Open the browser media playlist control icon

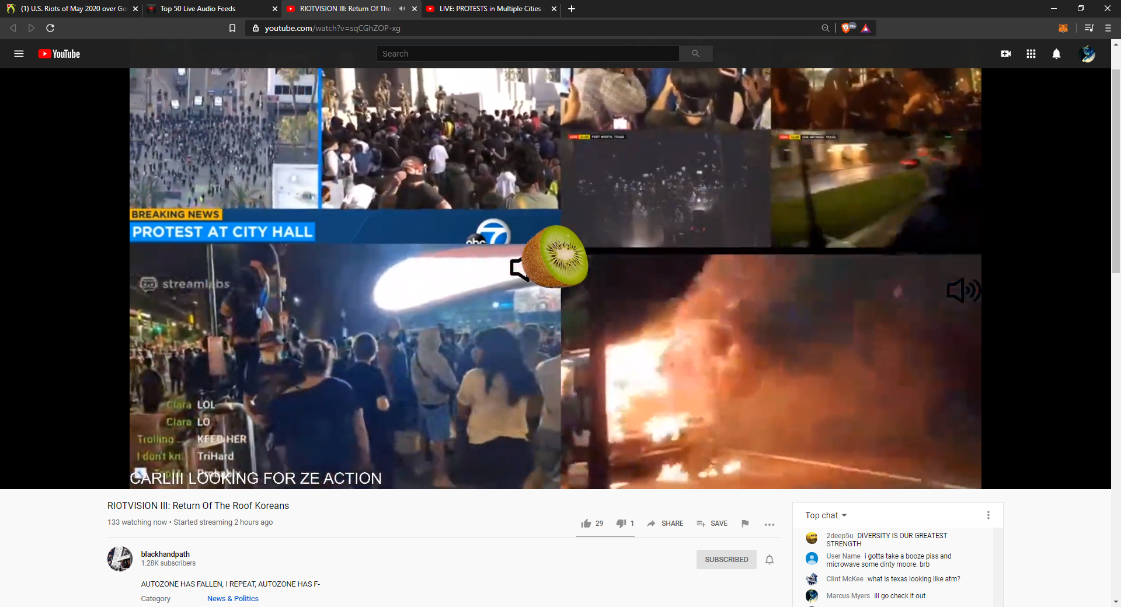tap(1089, 28)
